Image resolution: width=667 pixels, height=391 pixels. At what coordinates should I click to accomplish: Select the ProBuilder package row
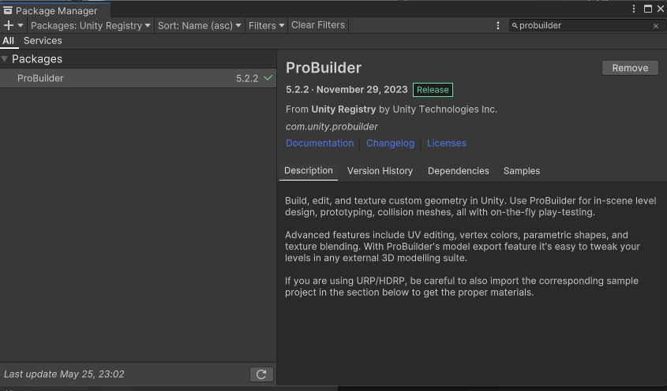coord(138,78)
